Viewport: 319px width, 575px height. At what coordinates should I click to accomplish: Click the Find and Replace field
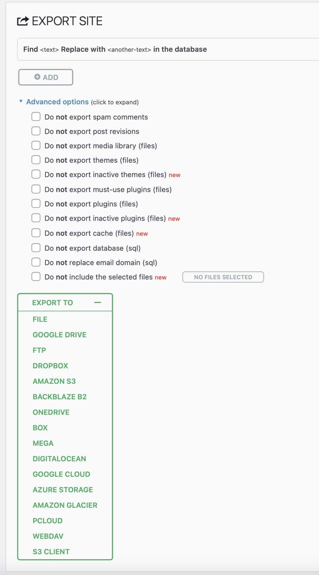click(168, 49)
